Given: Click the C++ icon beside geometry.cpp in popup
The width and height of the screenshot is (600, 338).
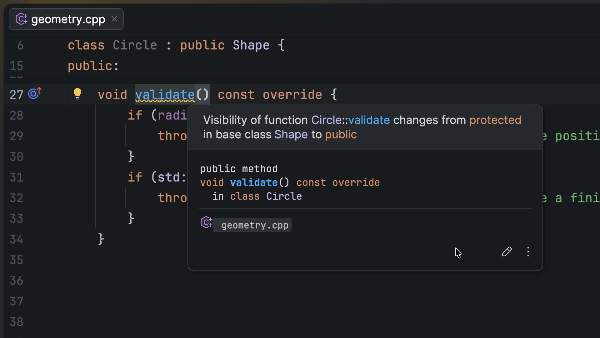Looking at the screenshot, I should point(206,223).
